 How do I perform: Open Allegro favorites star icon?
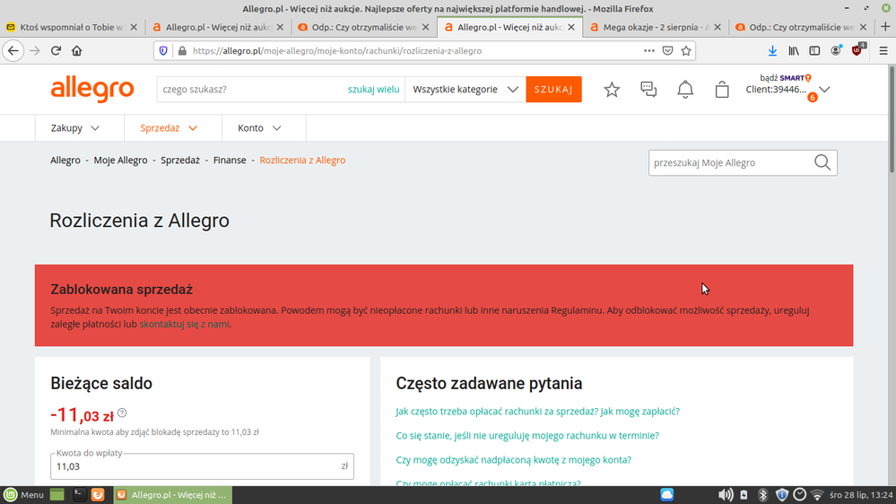pyautogui.click(x=612, y=89)
